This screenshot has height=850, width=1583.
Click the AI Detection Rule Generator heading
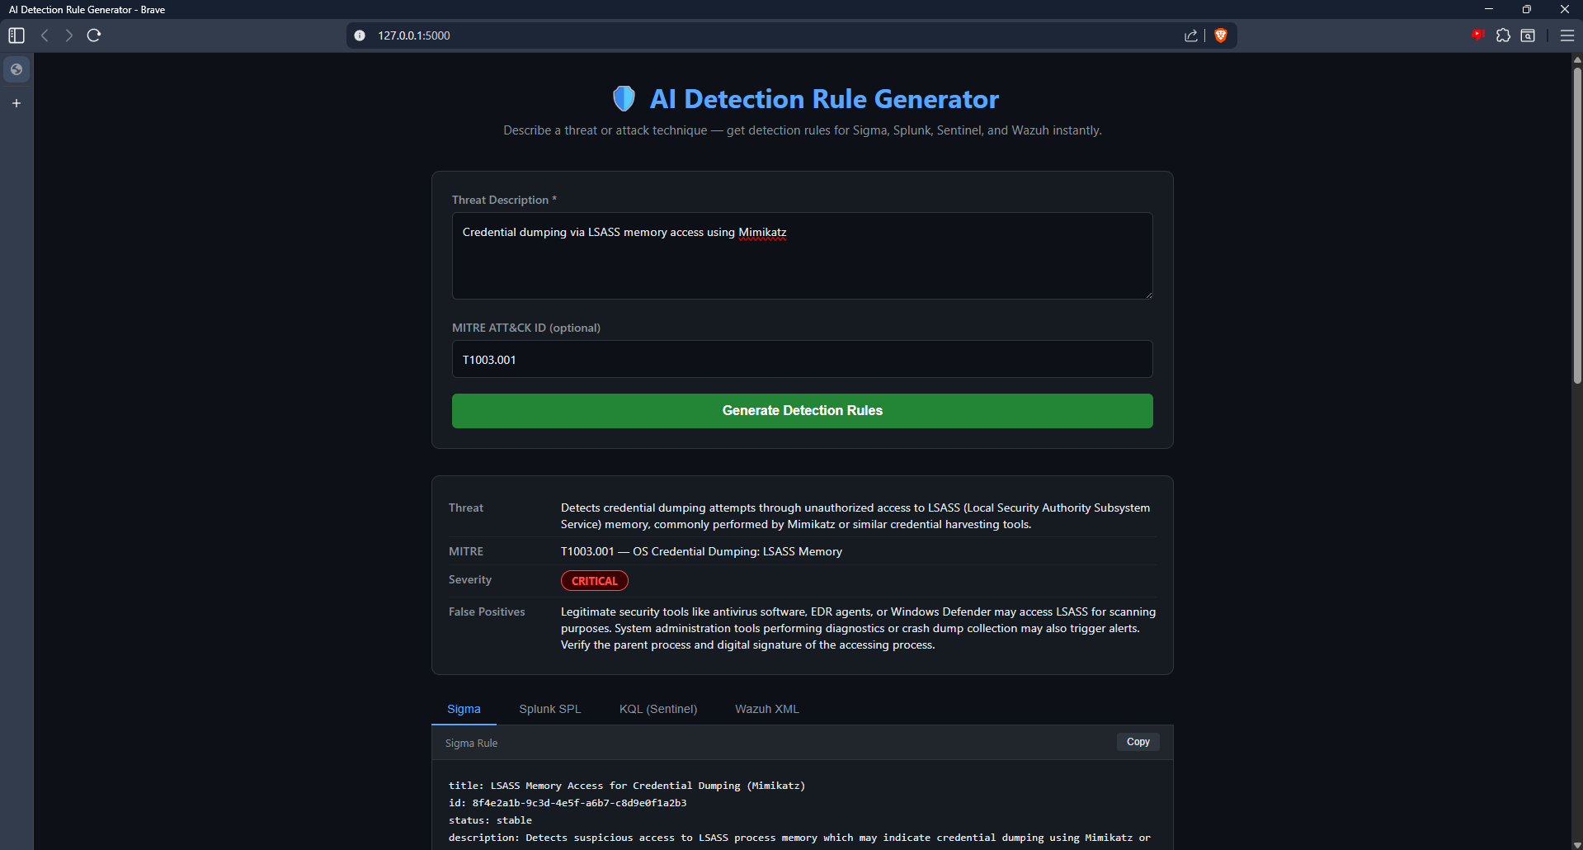(x=824, y=99)
